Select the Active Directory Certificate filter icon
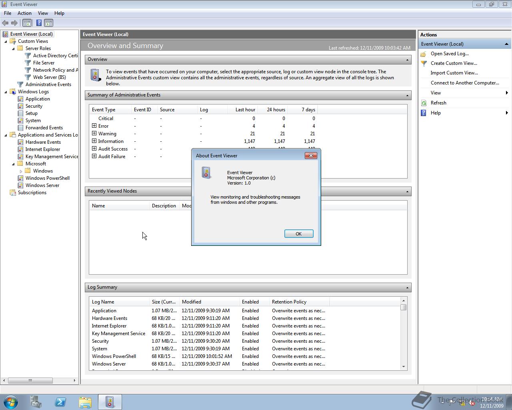 click(28, 56)
